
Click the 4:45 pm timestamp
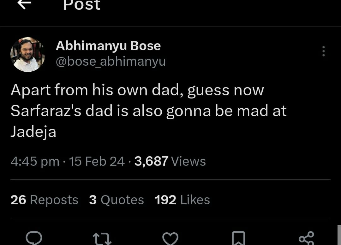[x=35, y=161]
